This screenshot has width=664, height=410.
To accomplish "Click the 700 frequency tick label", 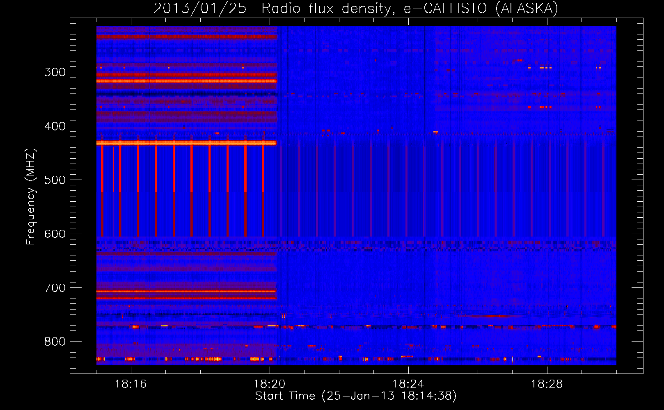I will click(x=55, y=288).
